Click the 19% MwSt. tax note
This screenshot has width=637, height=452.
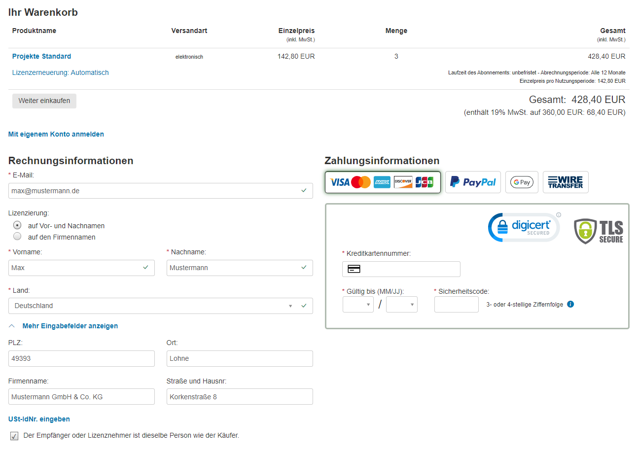(x=545, y=112)
